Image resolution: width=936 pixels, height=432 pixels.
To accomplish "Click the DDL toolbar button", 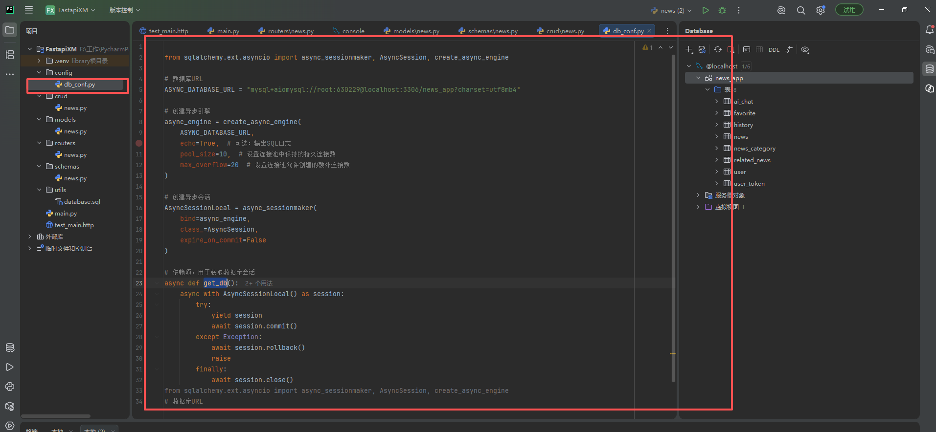I will (774, 50).
